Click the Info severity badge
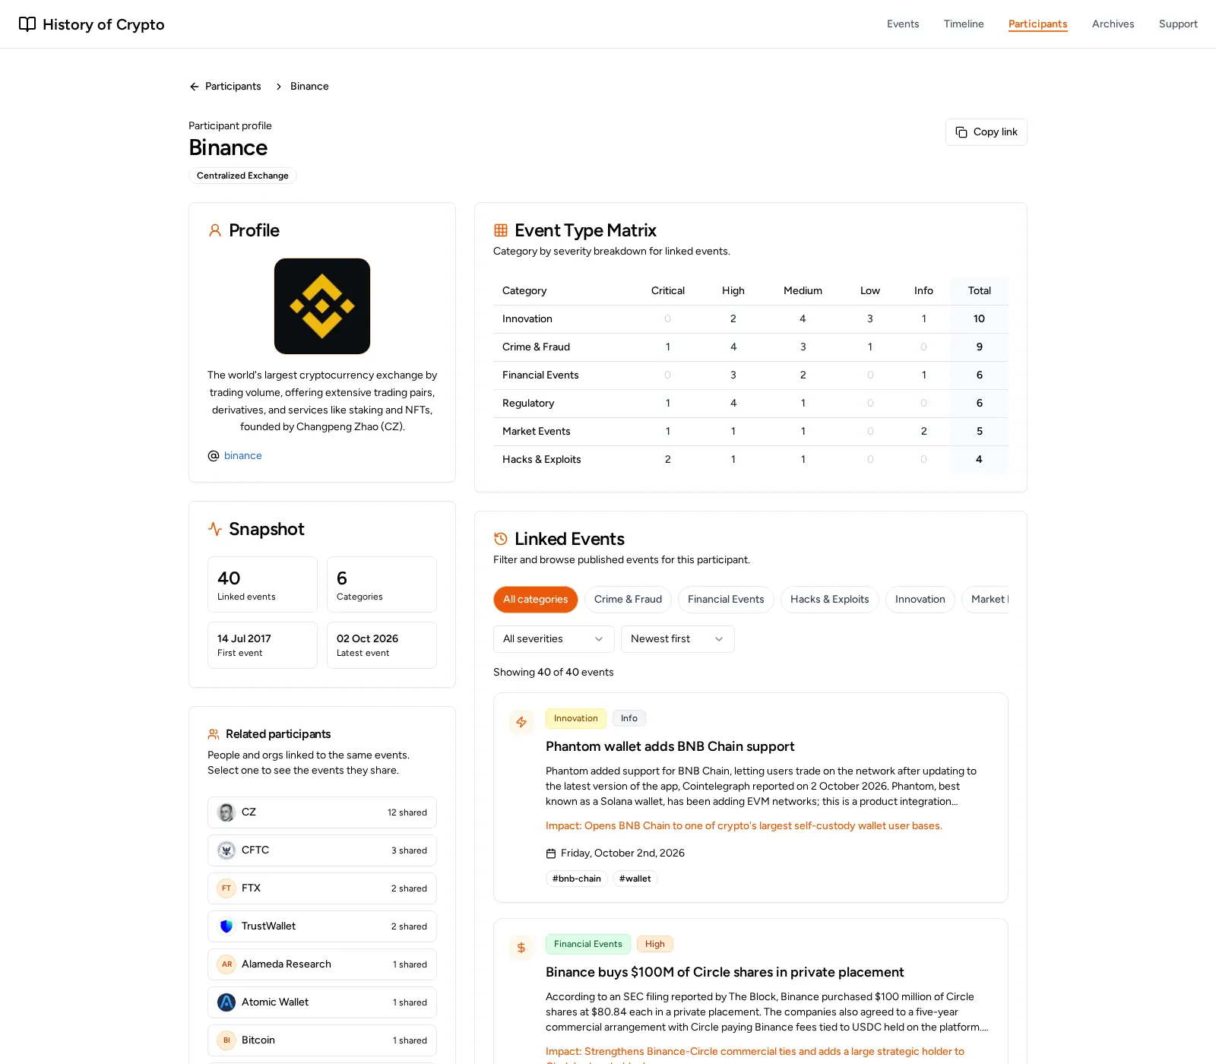The height and width of the screenshot is (1064, 1216). pos(629,719)
